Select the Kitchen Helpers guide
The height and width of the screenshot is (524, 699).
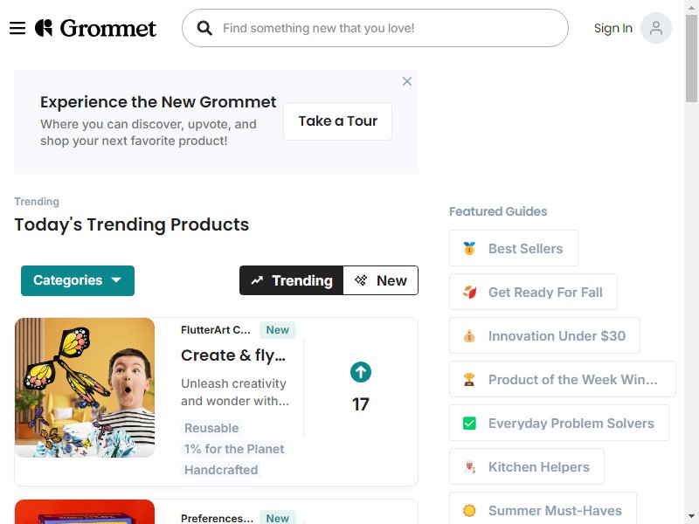click(527, 466)
